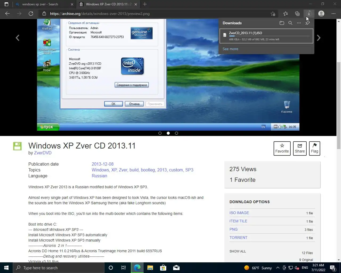The height and width of the screenshot is (273, 341).
Task: Show previous preview image
Action: tap(18, 38)
